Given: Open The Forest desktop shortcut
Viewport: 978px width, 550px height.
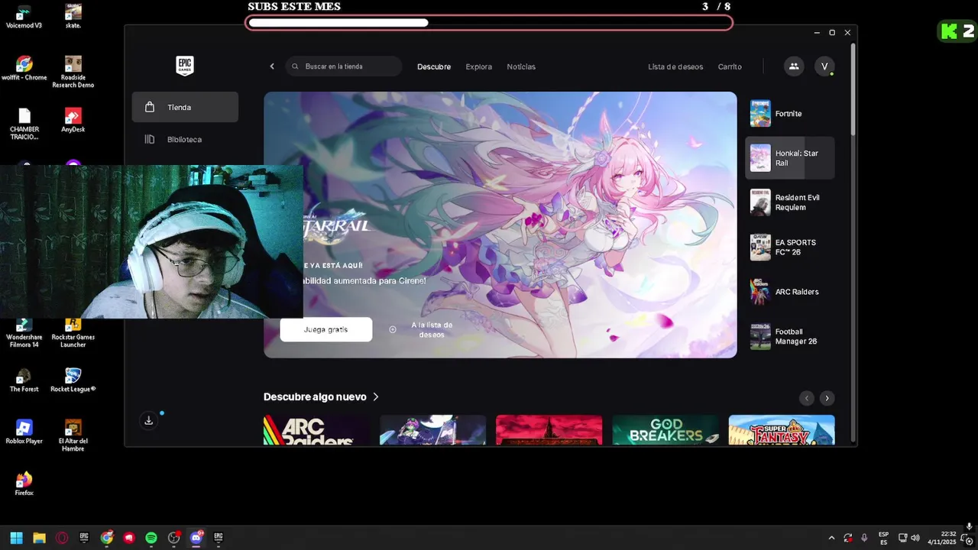Looking at the screenshot, I should click(24, 380).
